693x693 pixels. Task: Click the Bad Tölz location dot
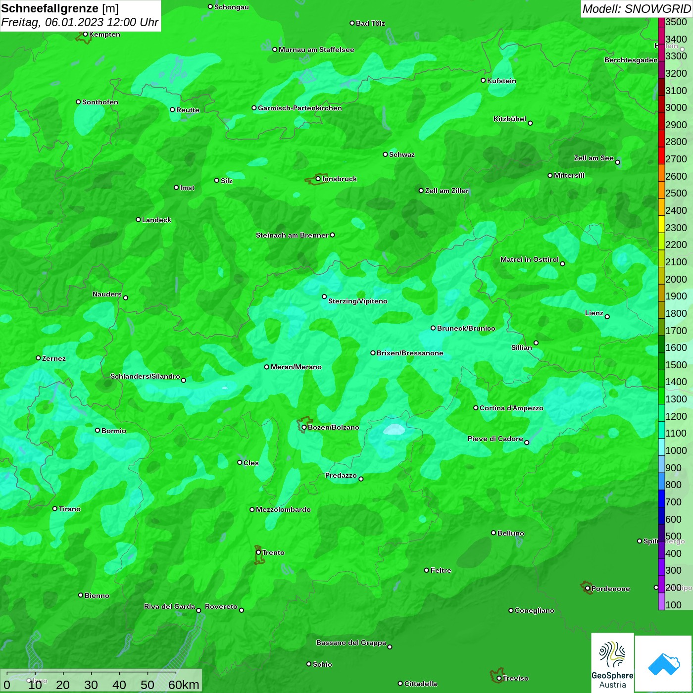352,23
